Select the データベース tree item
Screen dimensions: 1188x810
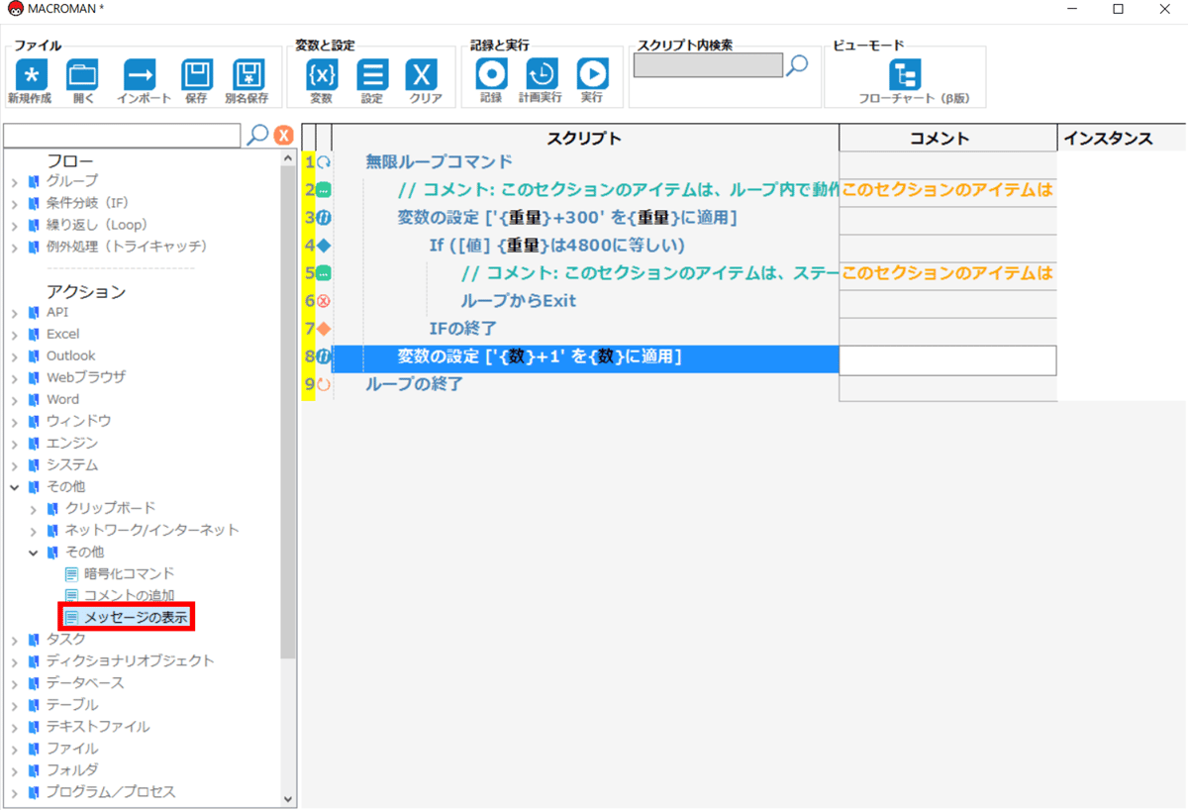click(85, 682)
